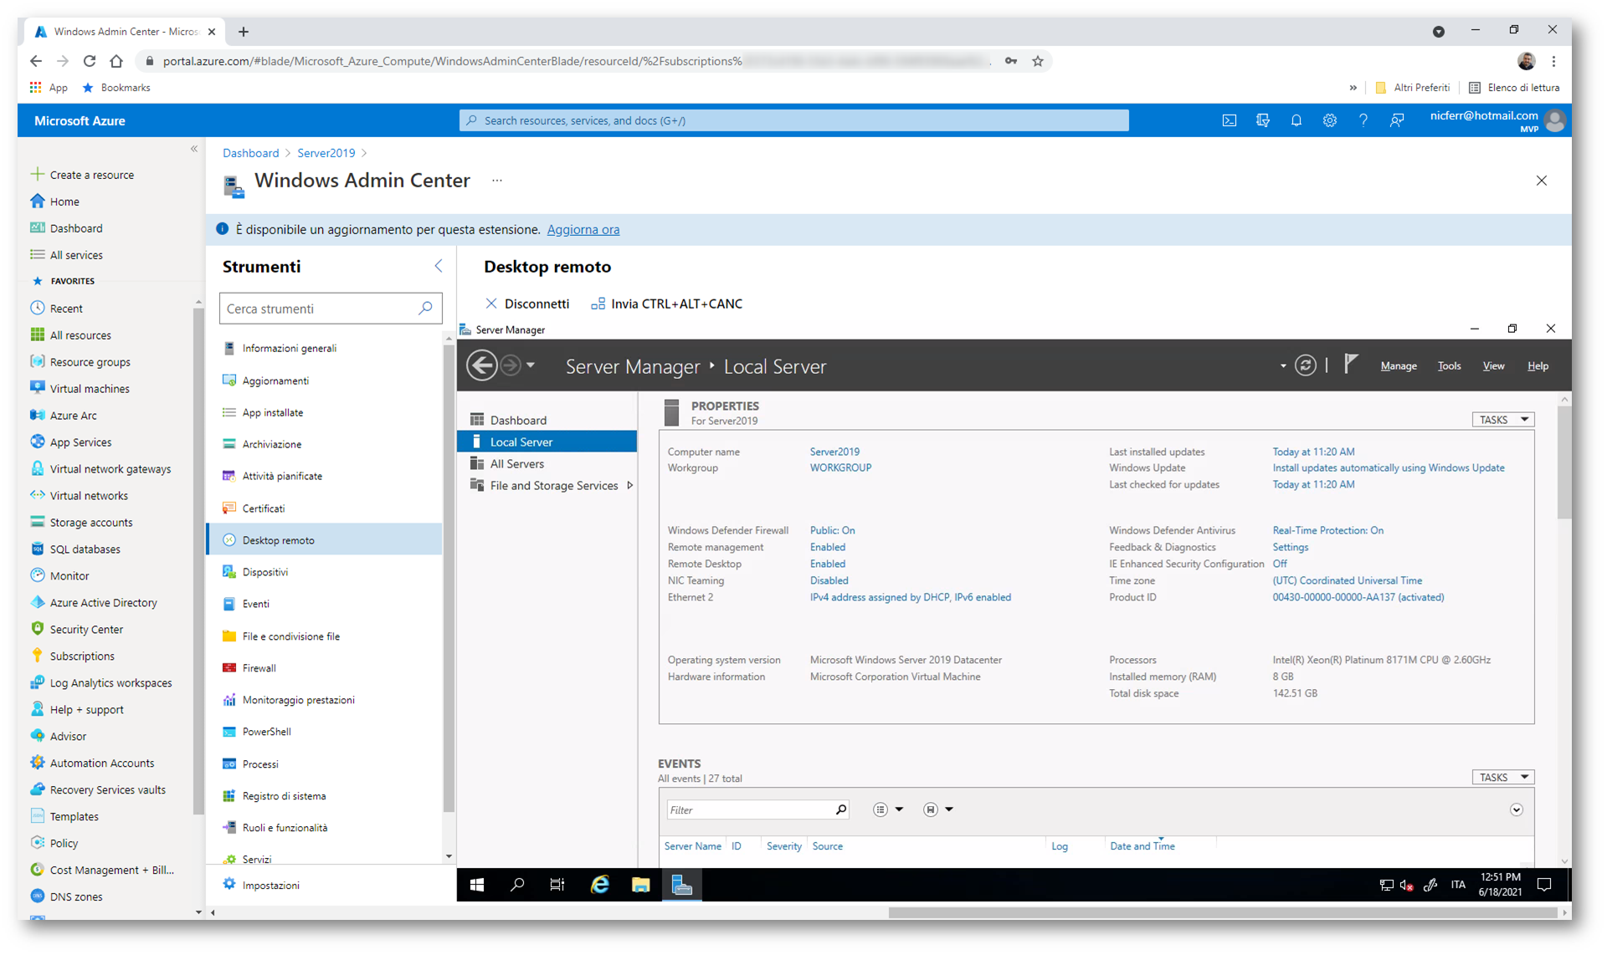The width and height of the screenshot is (1607, 955).
Task: Click the Cerca strumenti search field
Action: pyautogui.click(x=321, y=309)
